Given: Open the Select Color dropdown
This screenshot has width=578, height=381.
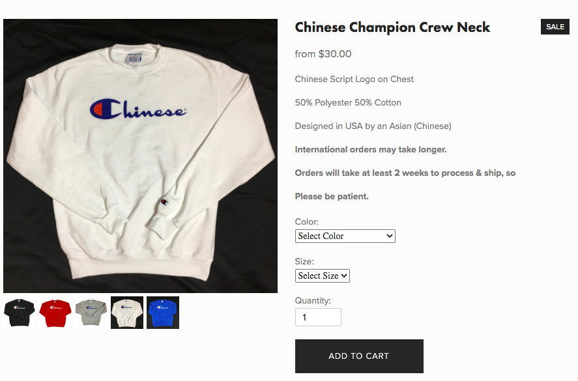Looking at the screenshot, I should pos(345,236).
